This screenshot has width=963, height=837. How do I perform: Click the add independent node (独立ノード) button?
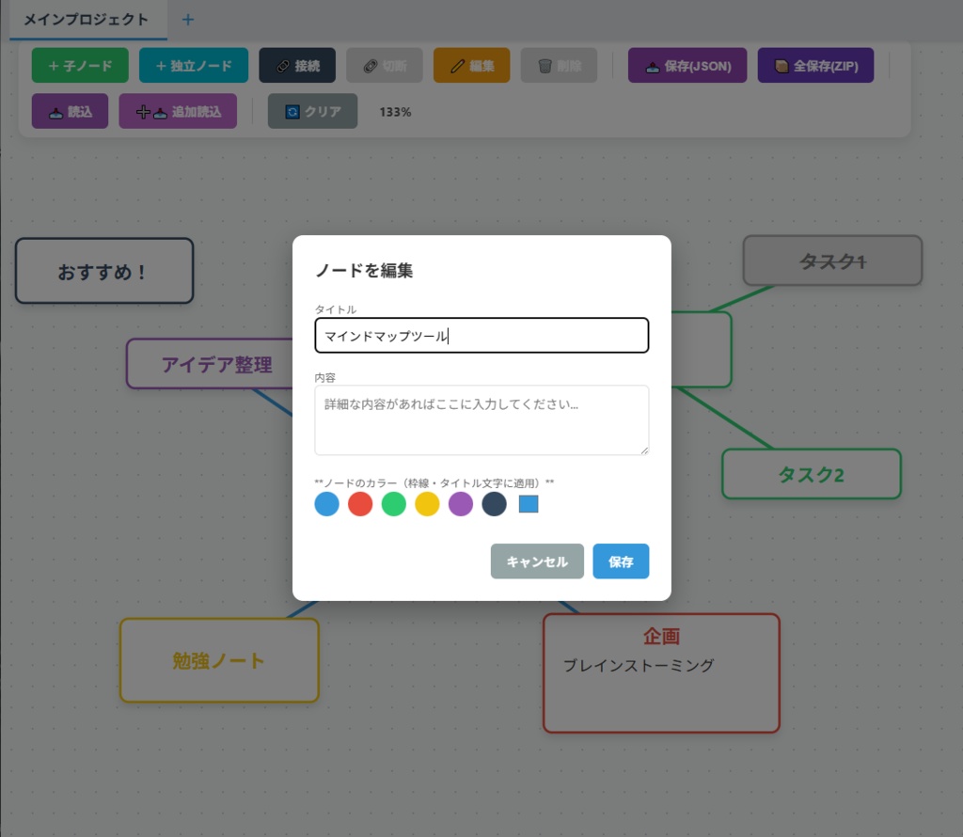point(194,65)
